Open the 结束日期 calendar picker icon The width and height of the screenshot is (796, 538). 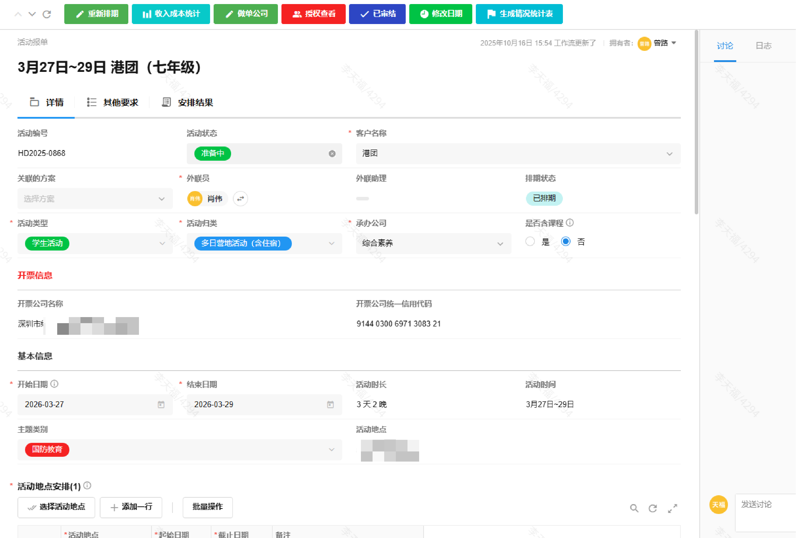330,405
